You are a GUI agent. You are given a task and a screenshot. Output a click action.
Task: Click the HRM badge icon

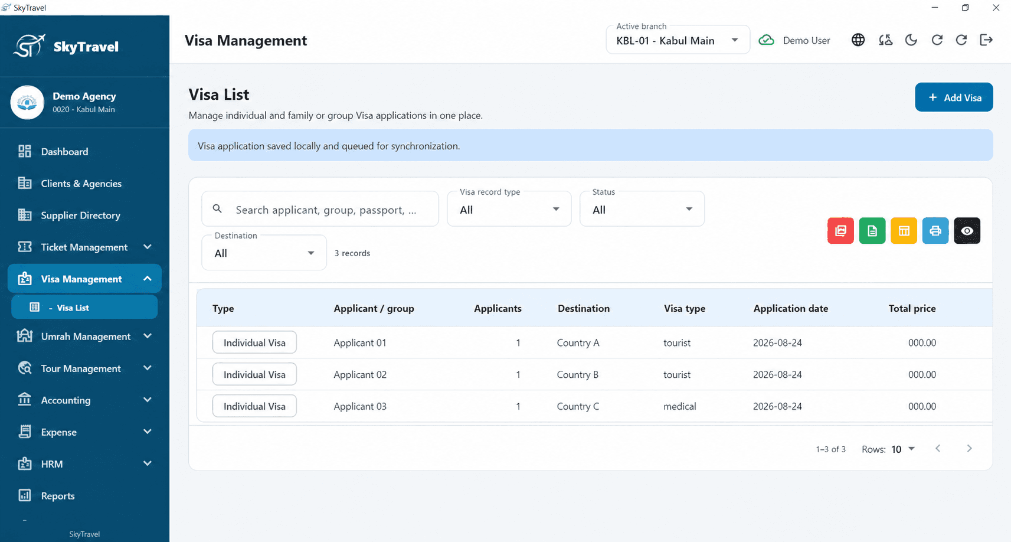pos(25,463)
